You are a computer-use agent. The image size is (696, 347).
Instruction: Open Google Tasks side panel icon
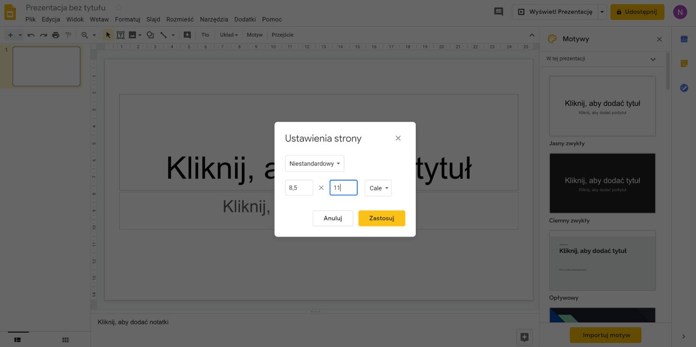[x=684, y=88]
